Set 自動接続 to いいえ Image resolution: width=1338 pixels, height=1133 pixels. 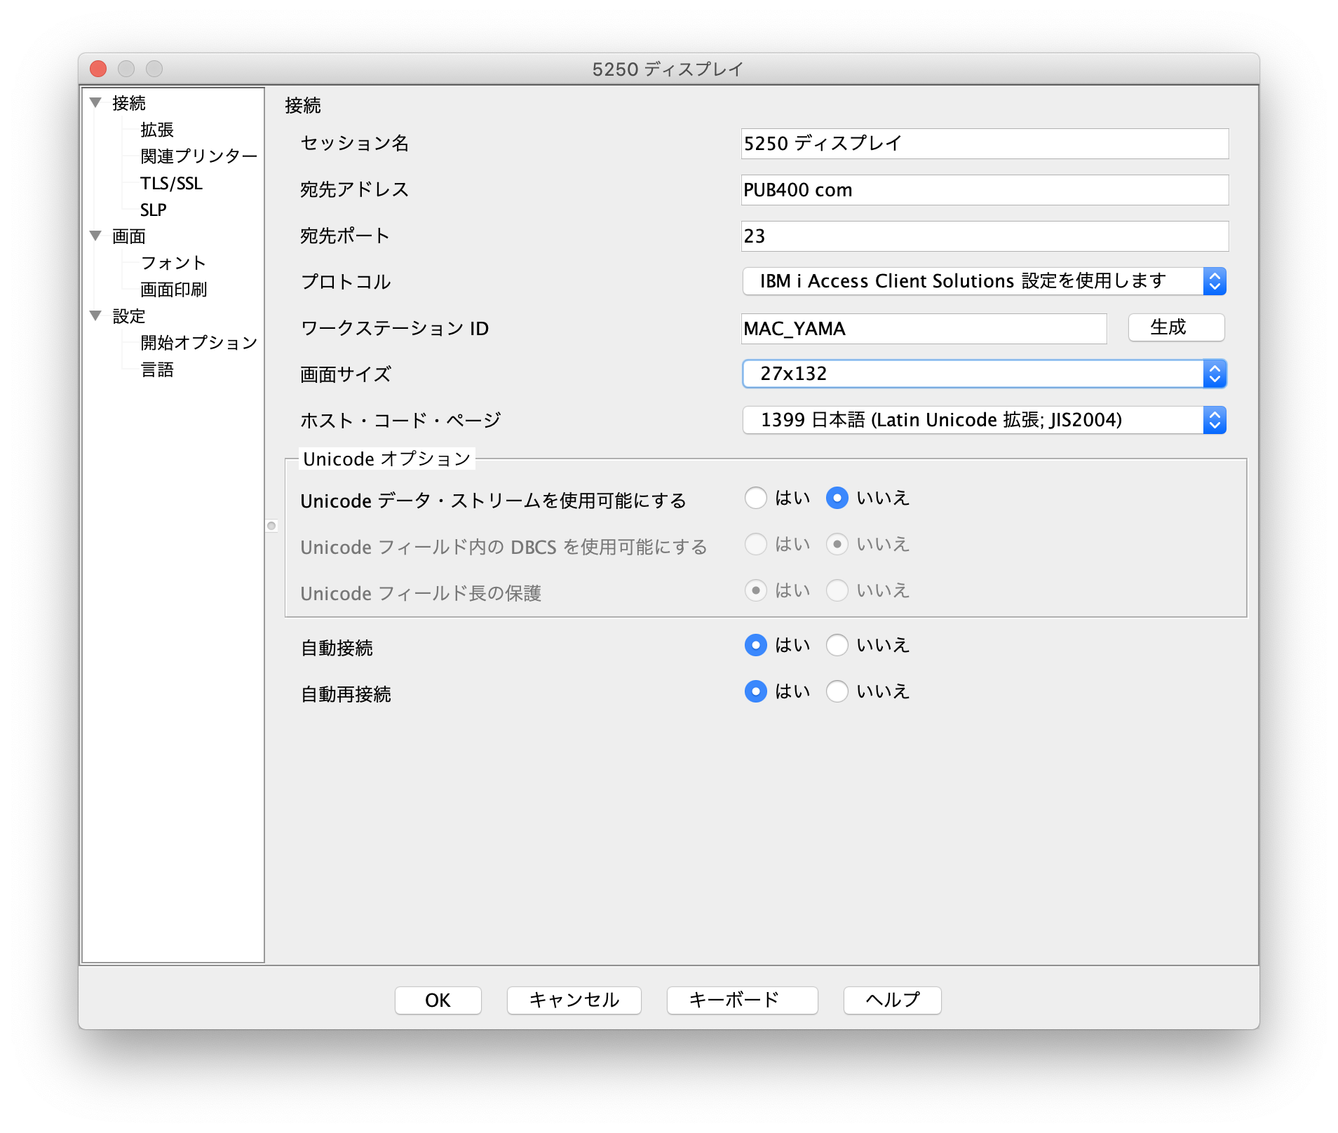837,645
